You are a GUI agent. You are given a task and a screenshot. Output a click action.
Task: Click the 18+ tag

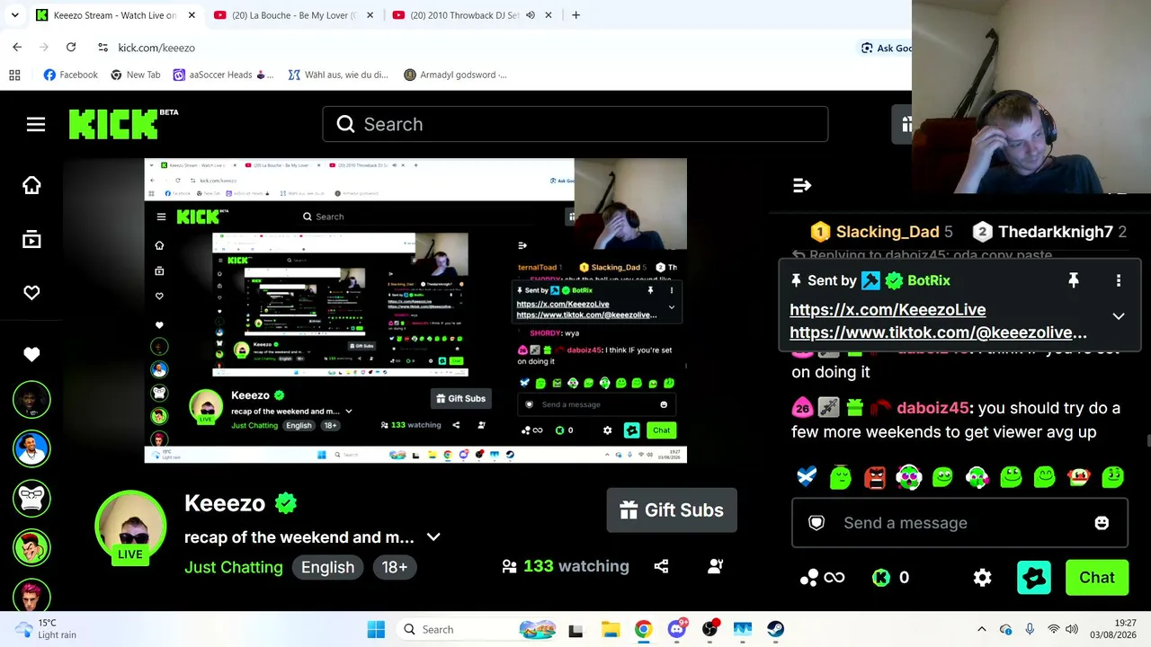[x=394, y=567]
